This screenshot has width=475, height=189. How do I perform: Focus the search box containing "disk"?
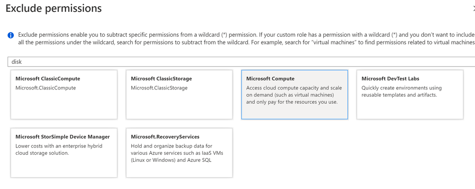pos(241,61)
